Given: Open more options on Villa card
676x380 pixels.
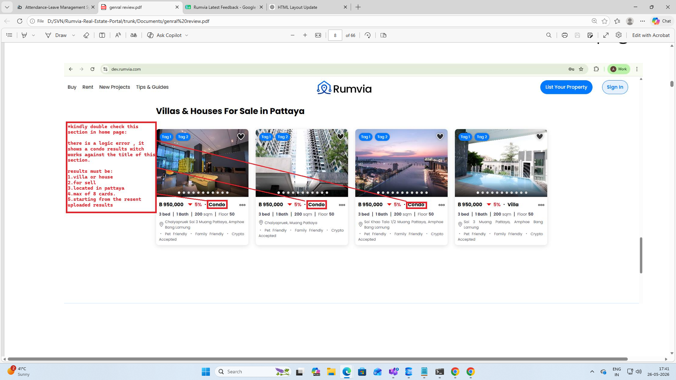Looking at the screenshot, I should point(541,205).
